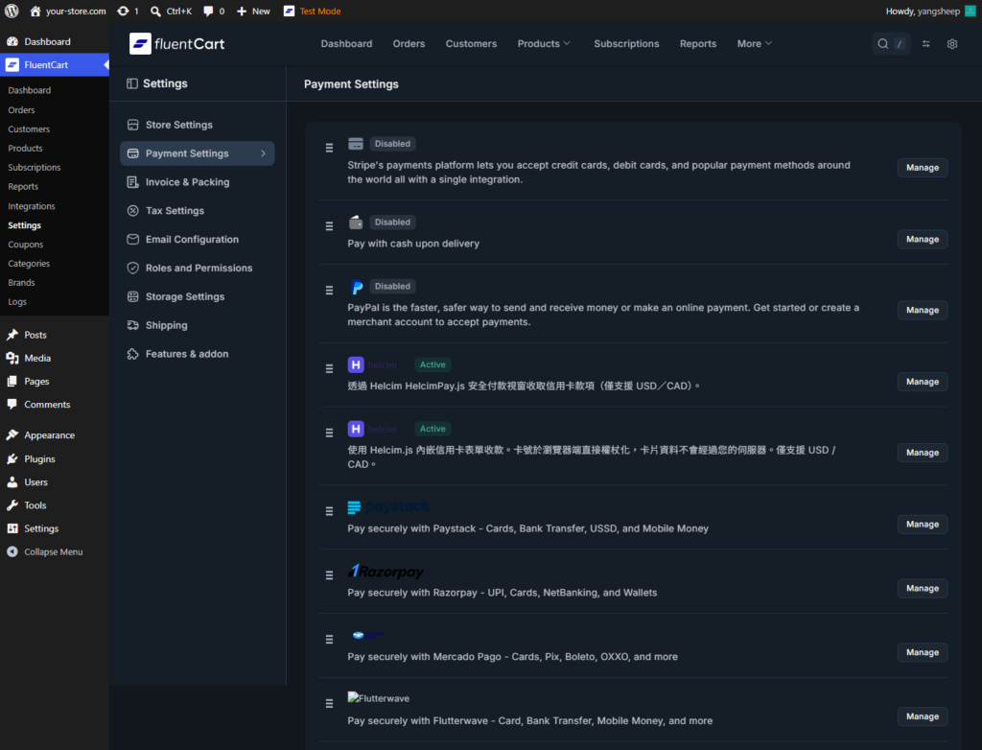This screenshot has width=982, height=750.
Task: Open Features & addon section
Action: click(198, 354)
